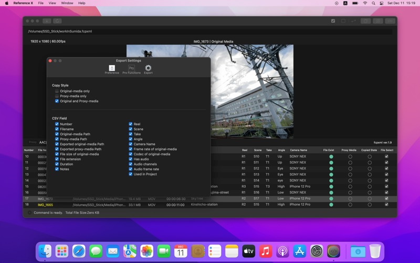This screenshot has height=263, width=420.
Task: Click the green File Exist dot for row 15
Action: [x=331, y=187]
